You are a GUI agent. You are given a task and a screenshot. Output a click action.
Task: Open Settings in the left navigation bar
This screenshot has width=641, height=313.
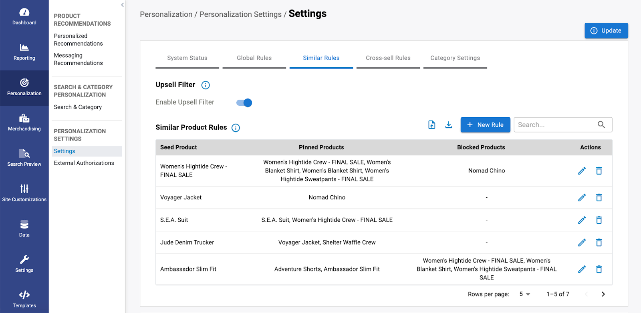point(24,264)
